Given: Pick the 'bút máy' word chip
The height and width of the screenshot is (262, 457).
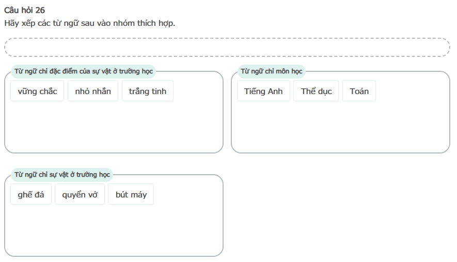Looking at the screenshot, I should tap(131, 194).
